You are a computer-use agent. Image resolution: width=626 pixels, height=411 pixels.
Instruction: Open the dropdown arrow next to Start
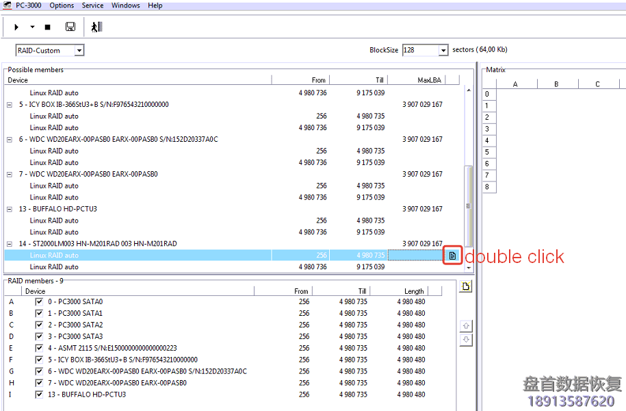[x=32, y=27]
